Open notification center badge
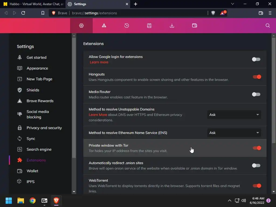The image size is (276, 207). tap(268, 201)
